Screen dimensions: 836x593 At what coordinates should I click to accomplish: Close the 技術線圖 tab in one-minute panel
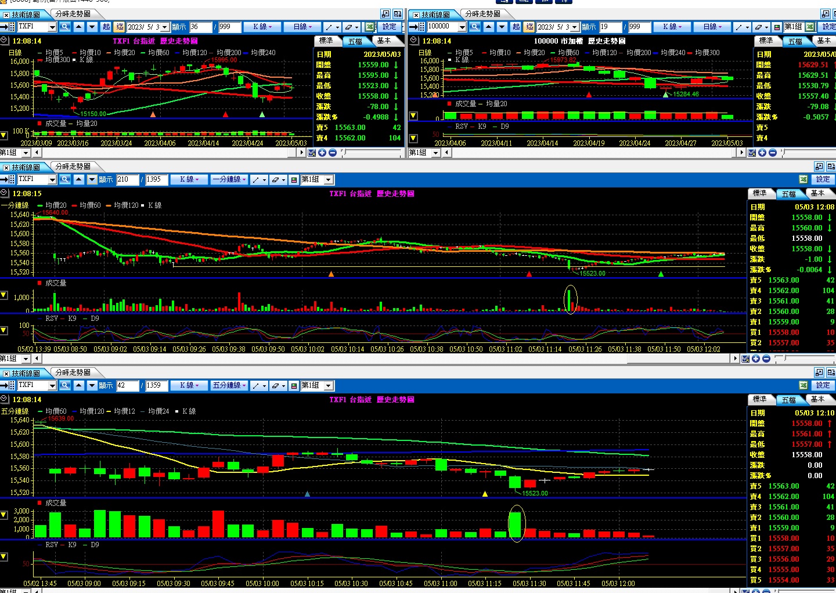click(x=6, y=167)
